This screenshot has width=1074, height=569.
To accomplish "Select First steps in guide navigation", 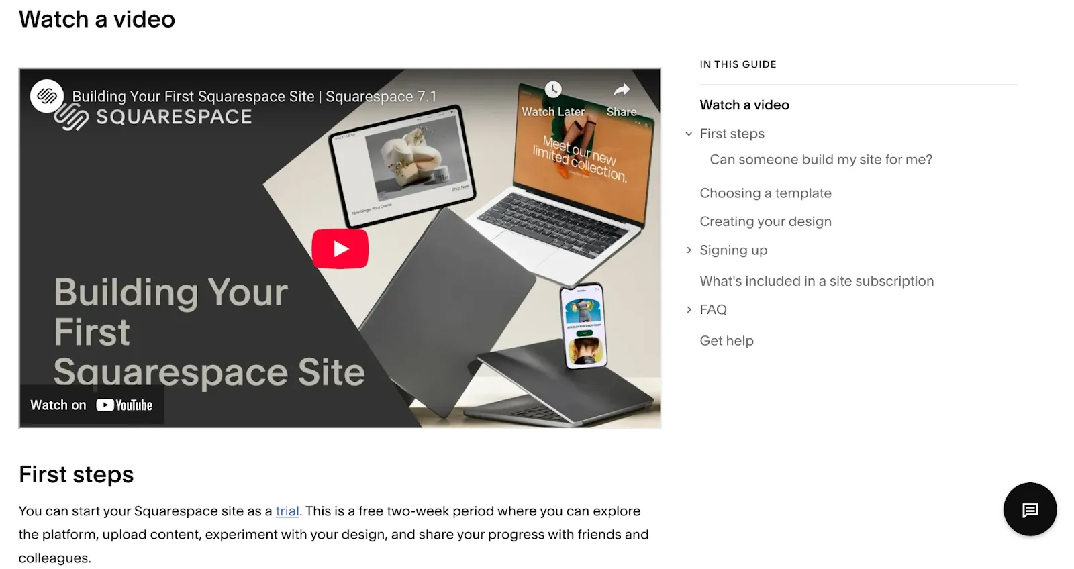I will click(732, 134).
